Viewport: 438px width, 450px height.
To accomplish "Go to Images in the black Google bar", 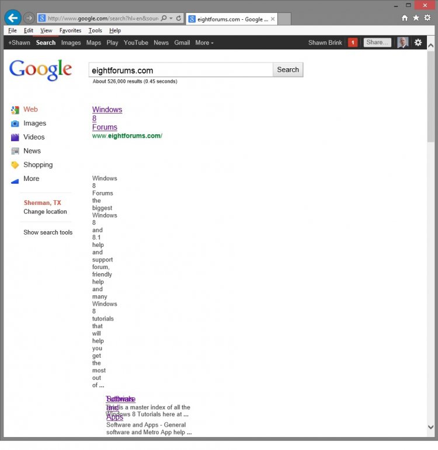I will tap(71, 43).
